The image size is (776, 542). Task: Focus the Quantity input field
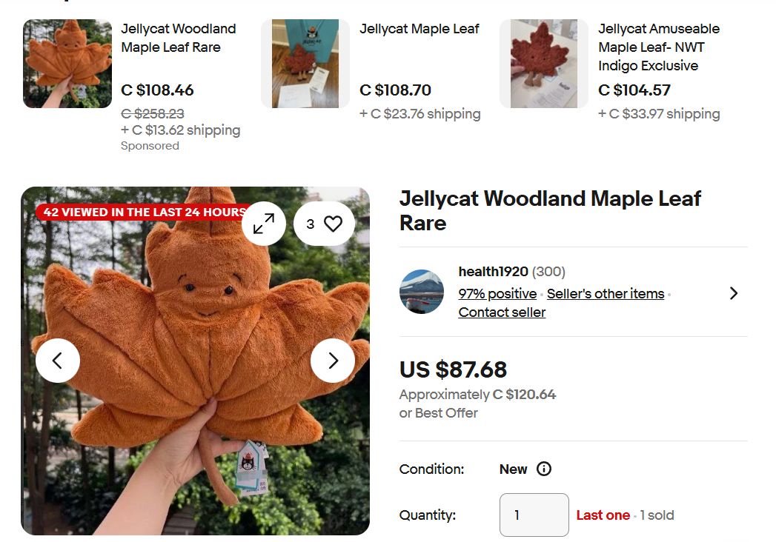[x=534, y=515]
